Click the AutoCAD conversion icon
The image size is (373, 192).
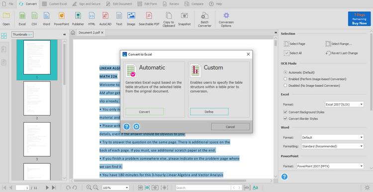[105, 16]
